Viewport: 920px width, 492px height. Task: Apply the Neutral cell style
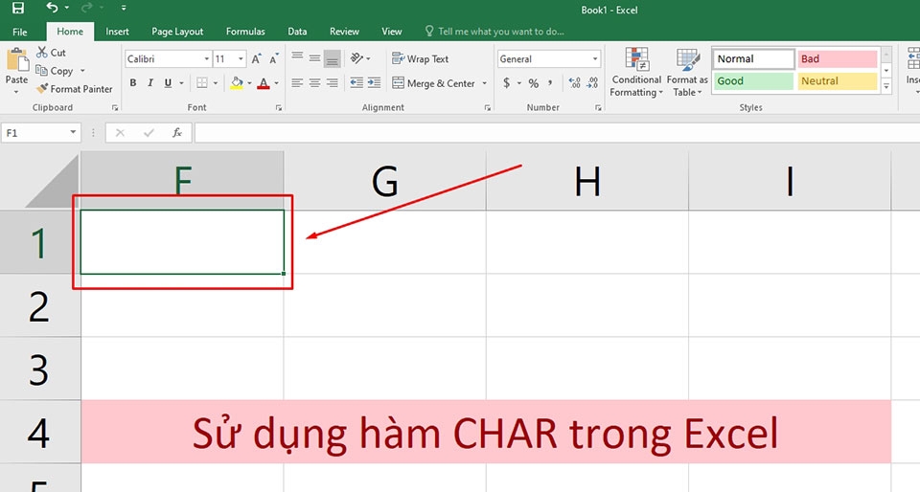pyautogui.click(x=838, y=80)
